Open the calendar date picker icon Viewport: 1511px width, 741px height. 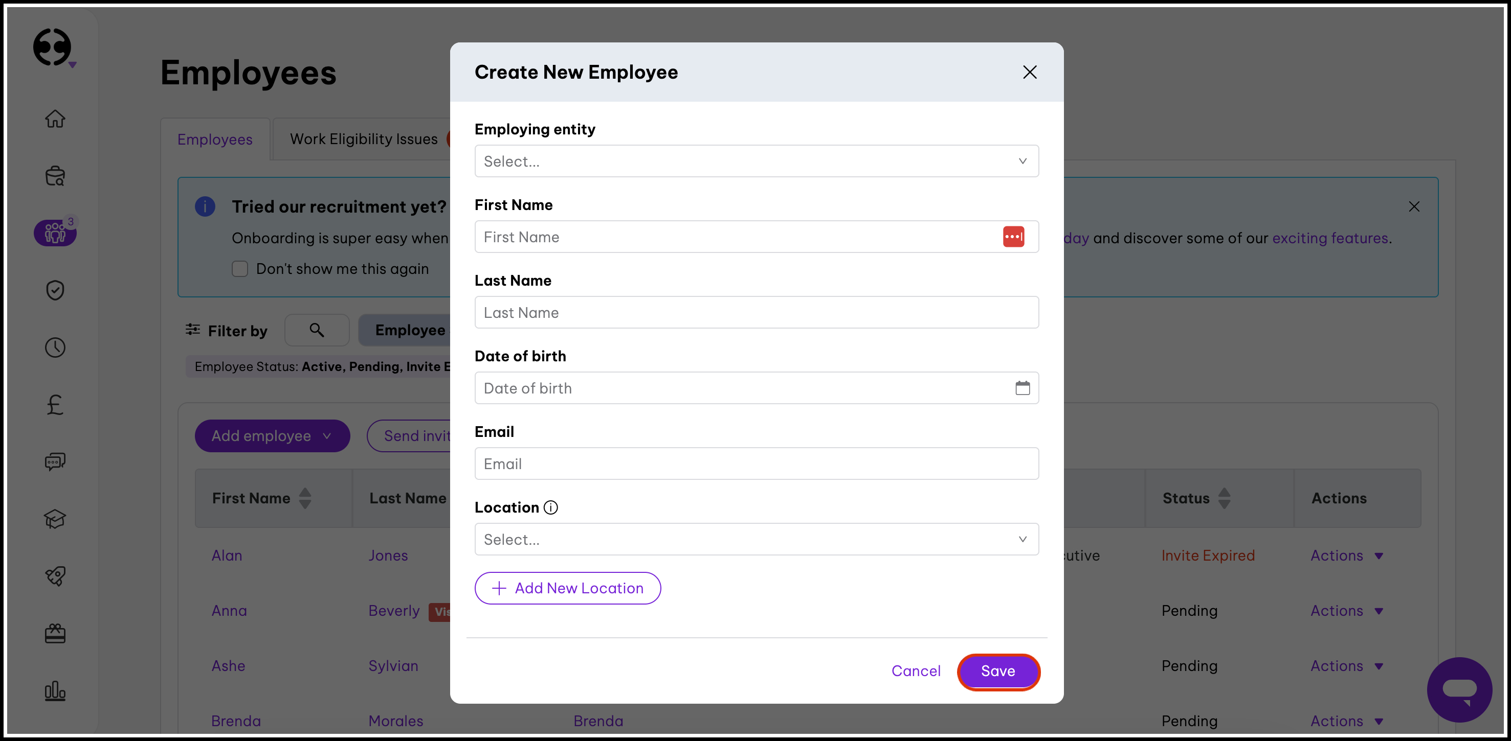point(1023,388)
